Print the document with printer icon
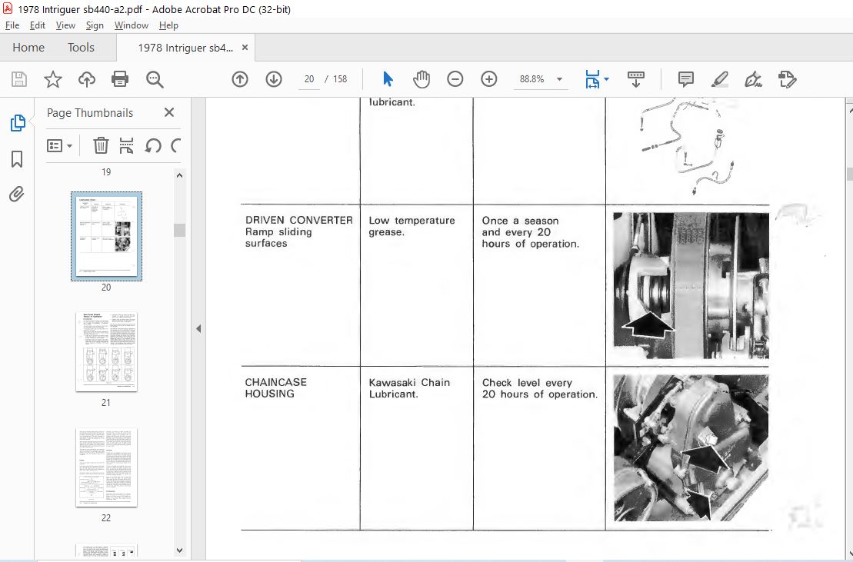Image resolution: width=853 pixels, height=562 pixels. click(120, 79)
